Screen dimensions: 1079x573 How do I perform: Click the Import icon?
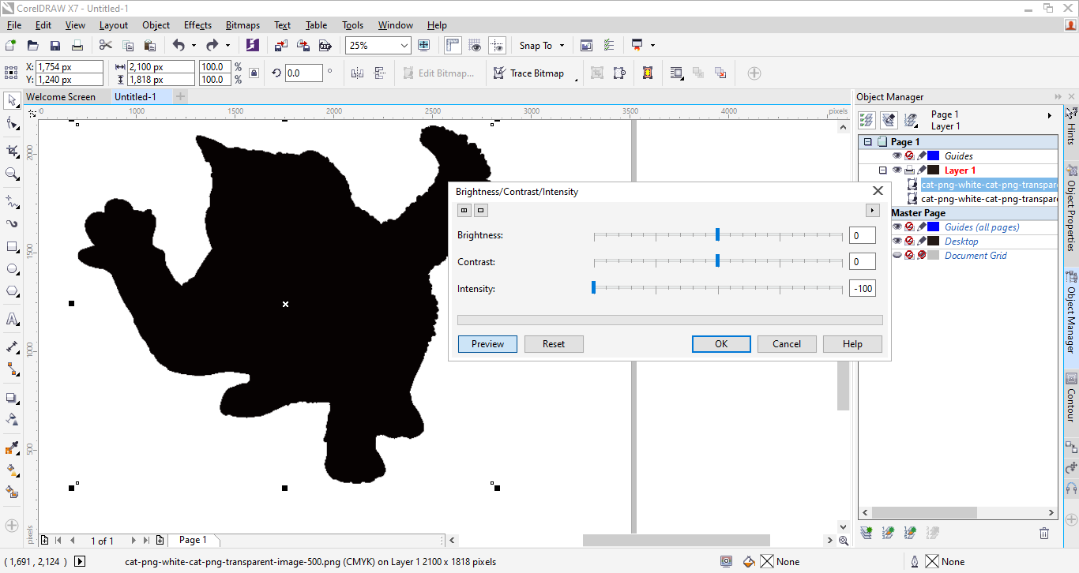281,45
